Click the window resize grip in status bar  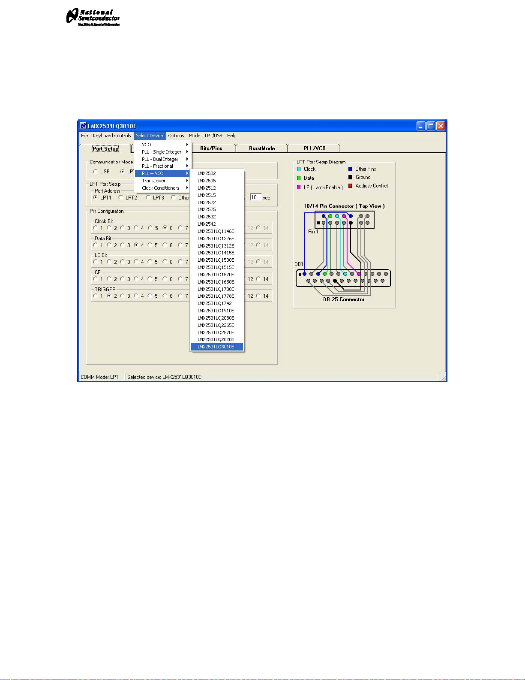tap(443, 378)
